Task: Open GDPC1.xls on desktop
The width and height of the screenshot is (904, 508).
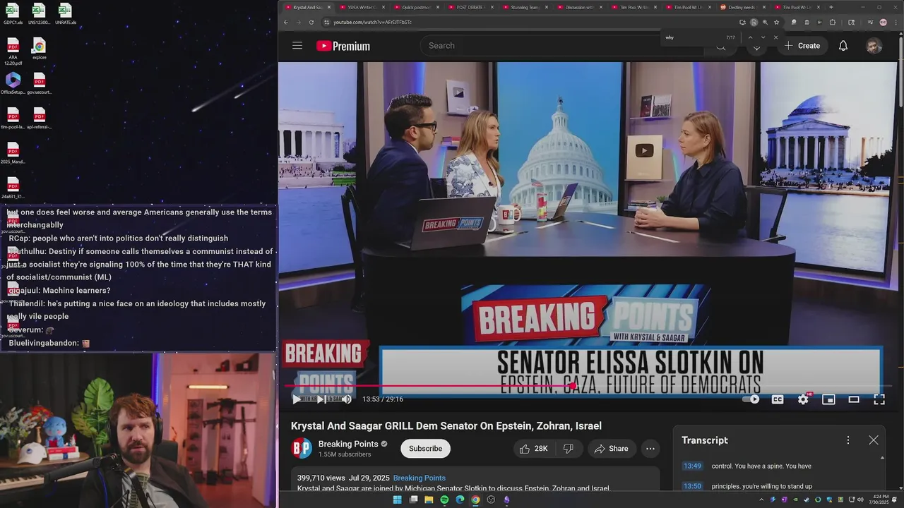Action: click(12, 14)
